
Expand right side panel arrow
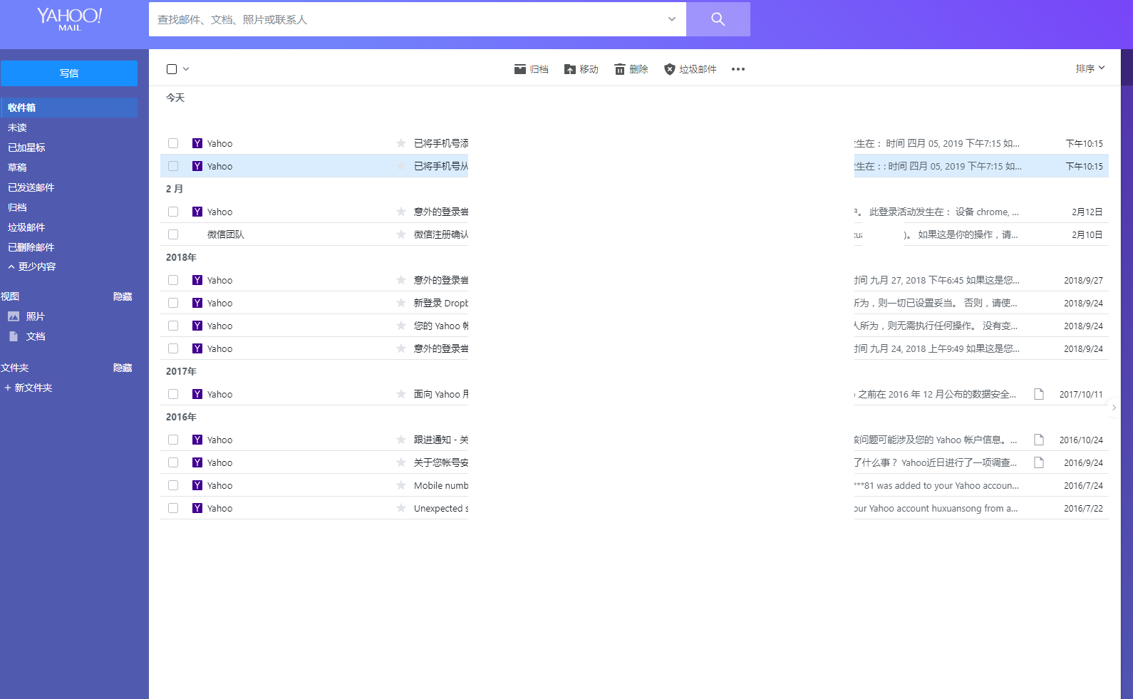click(1114, 408)
